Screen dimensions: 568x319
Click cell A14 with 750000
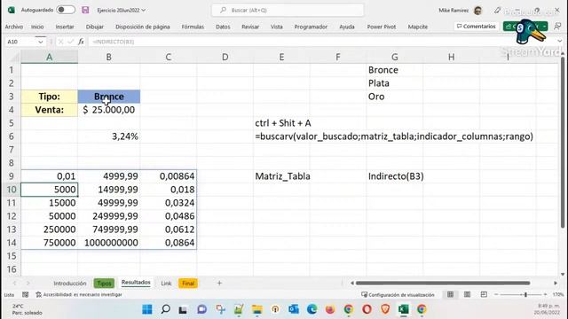point(50,243)
